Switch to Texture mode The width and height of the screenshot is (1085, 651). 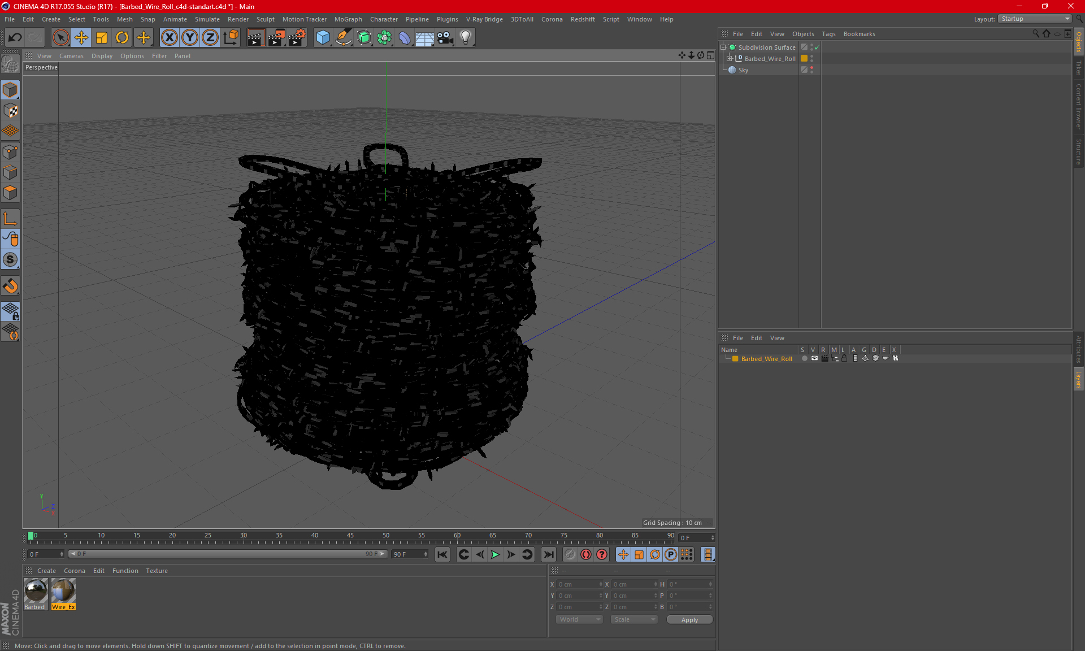(10, 111)
